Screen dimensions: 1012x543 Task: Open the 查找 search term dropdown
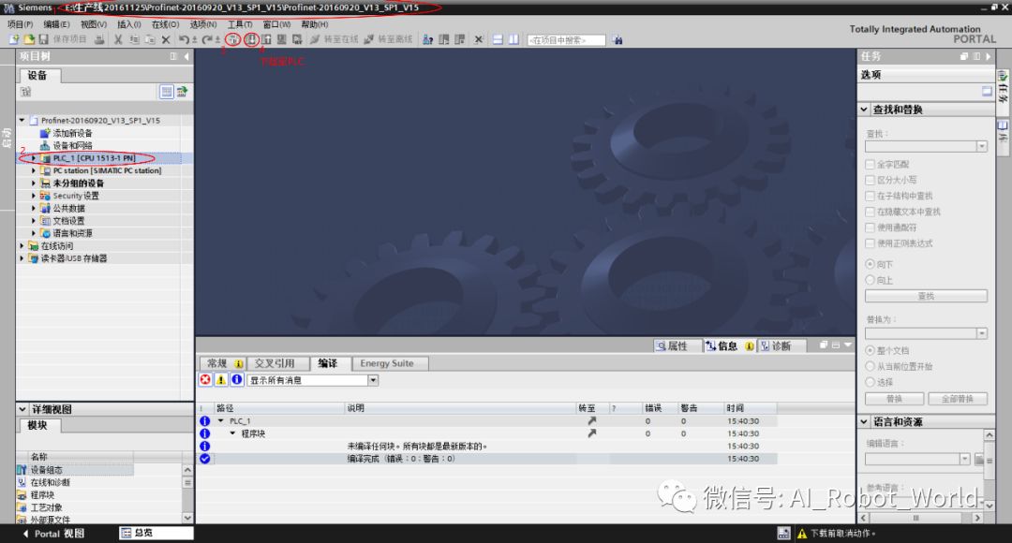(x=982, y=146)
